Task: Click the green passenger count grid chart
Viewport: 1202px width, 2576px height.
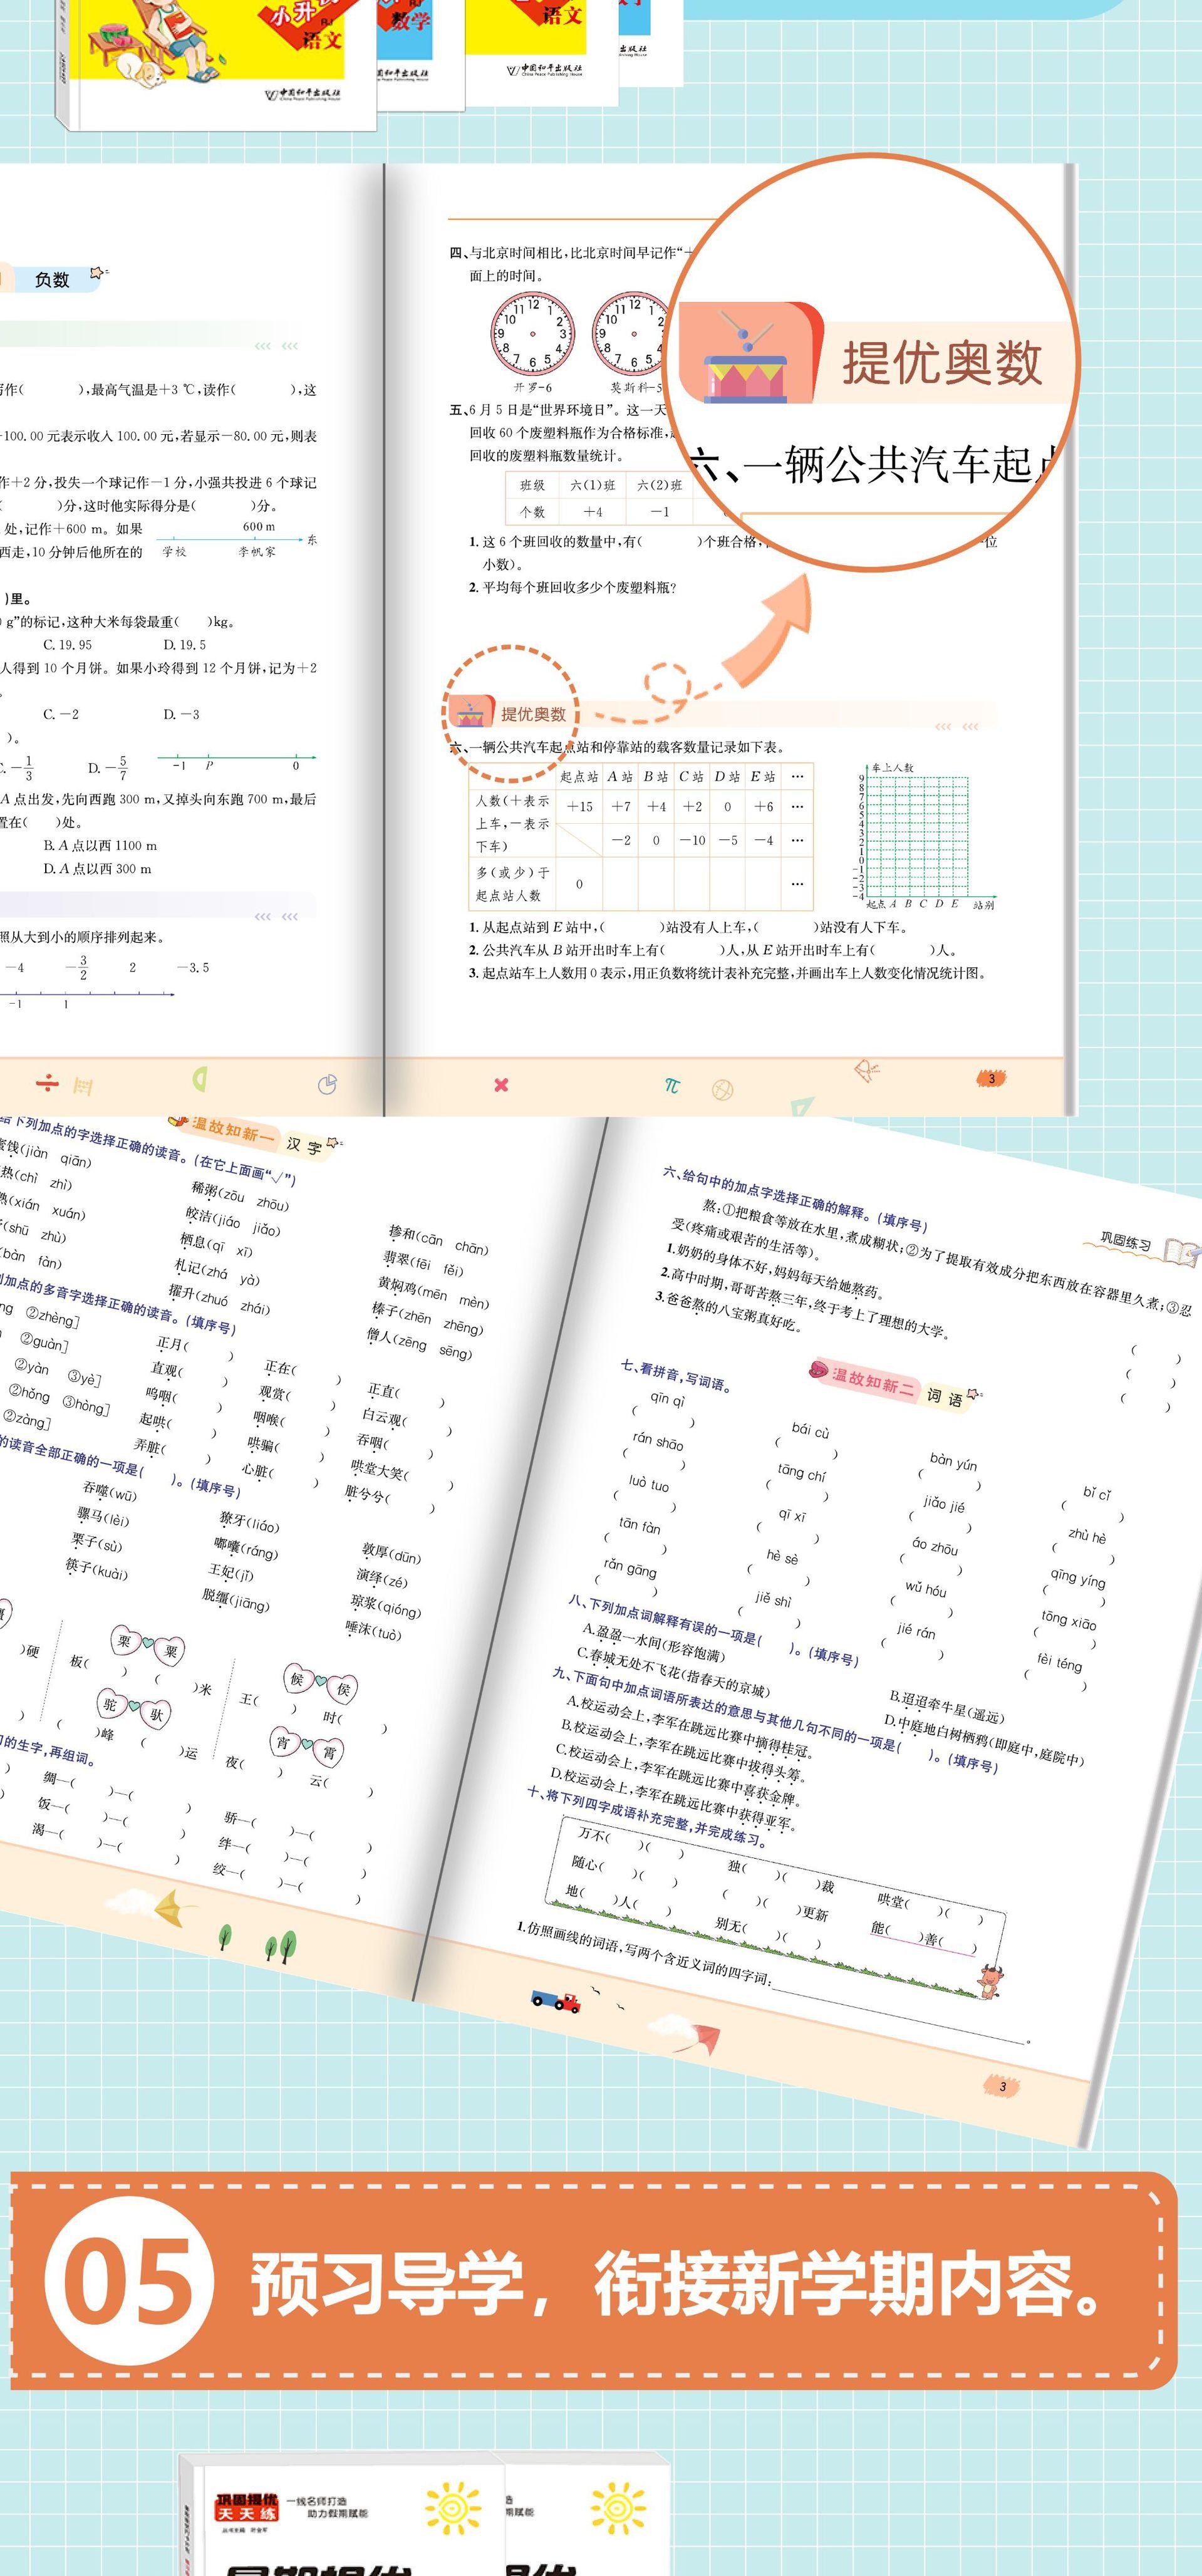Action: pyautogui.click(x=917, y=836)
